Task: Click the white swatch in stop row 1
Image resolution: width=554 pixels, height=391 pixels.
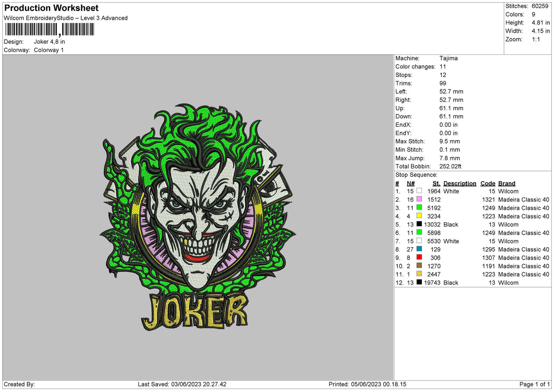Action: click(419, 191)
